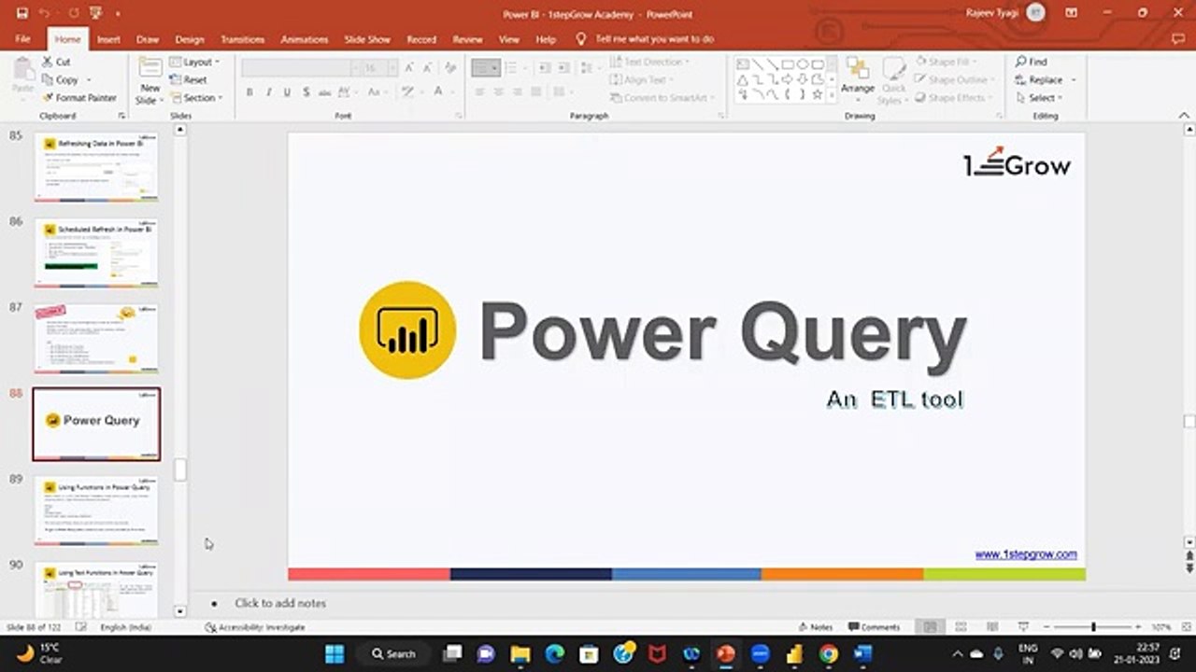Screen dimensions: 1196x672
Task: Open the Section dropdown
Action: point(197,98)
